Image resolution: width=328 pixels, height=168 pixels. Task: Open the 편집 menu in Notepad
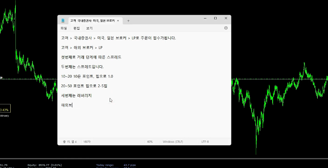coord(76,28)
